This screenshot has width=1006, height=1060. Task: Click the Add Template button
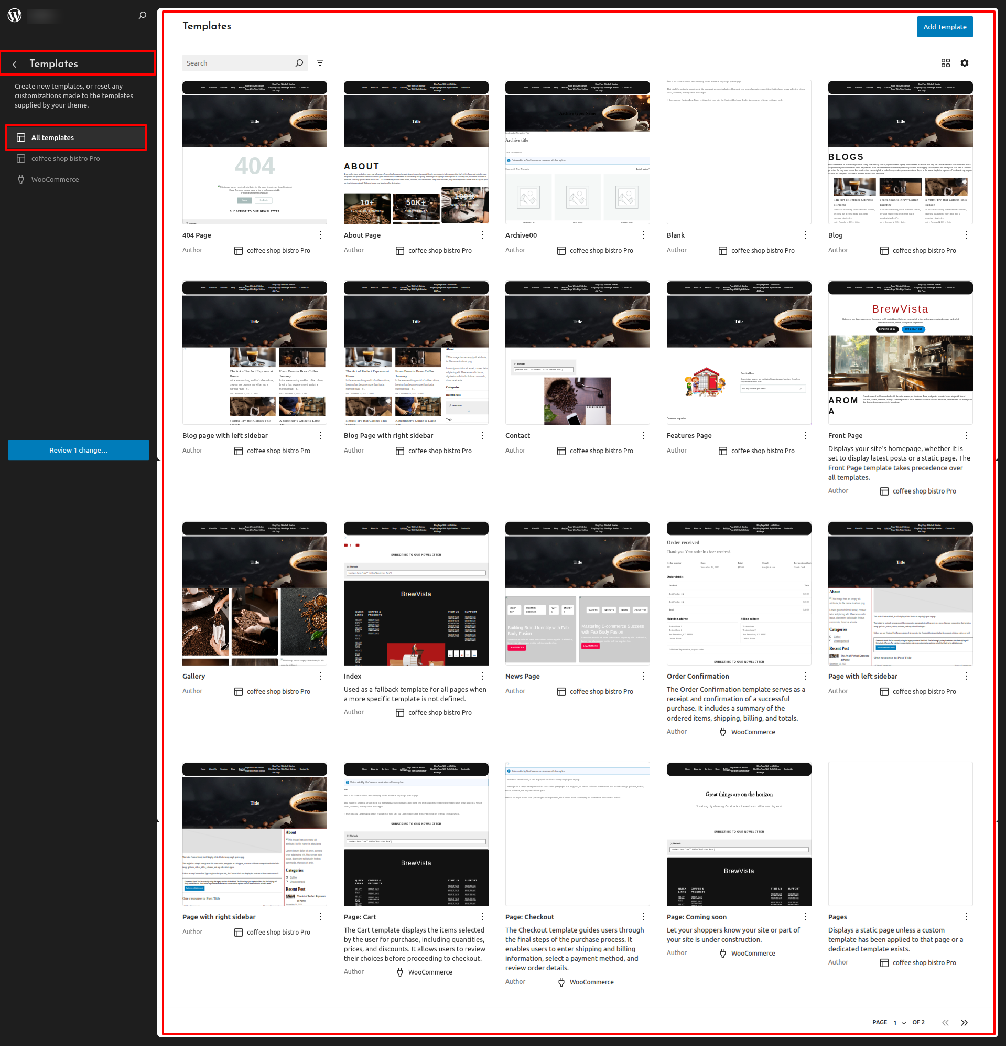point(944,27)
